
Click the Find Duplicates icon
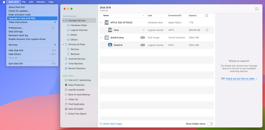coord(66,104)
